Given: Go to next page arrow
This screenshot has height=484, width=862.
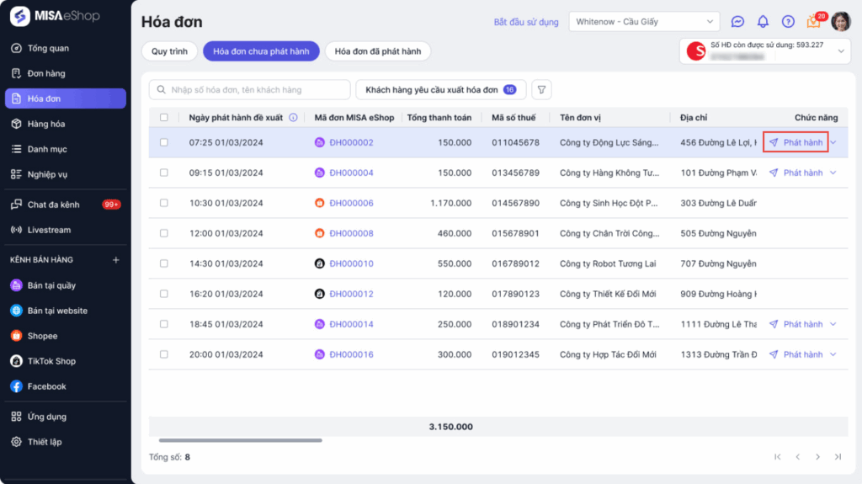Looking at the screenshot, I should pyautogui.click(x=817, y=457).
